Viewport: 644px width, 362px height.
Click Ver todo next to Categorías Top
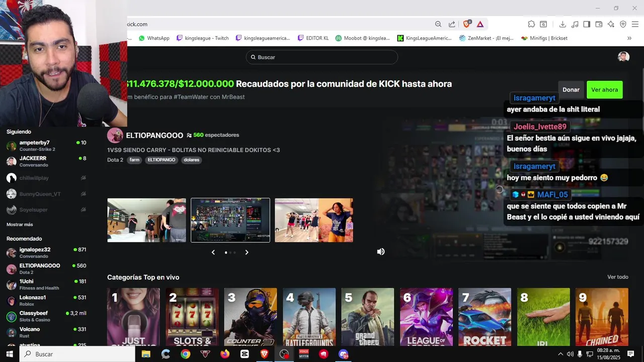click(x=618, y=277)
